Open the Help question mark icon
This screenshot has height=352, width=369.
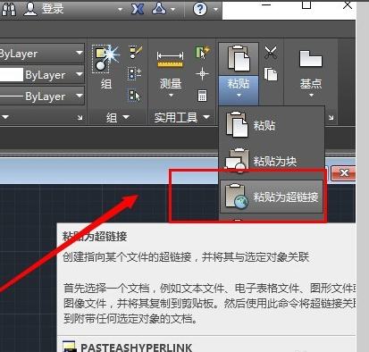(200, 9)
